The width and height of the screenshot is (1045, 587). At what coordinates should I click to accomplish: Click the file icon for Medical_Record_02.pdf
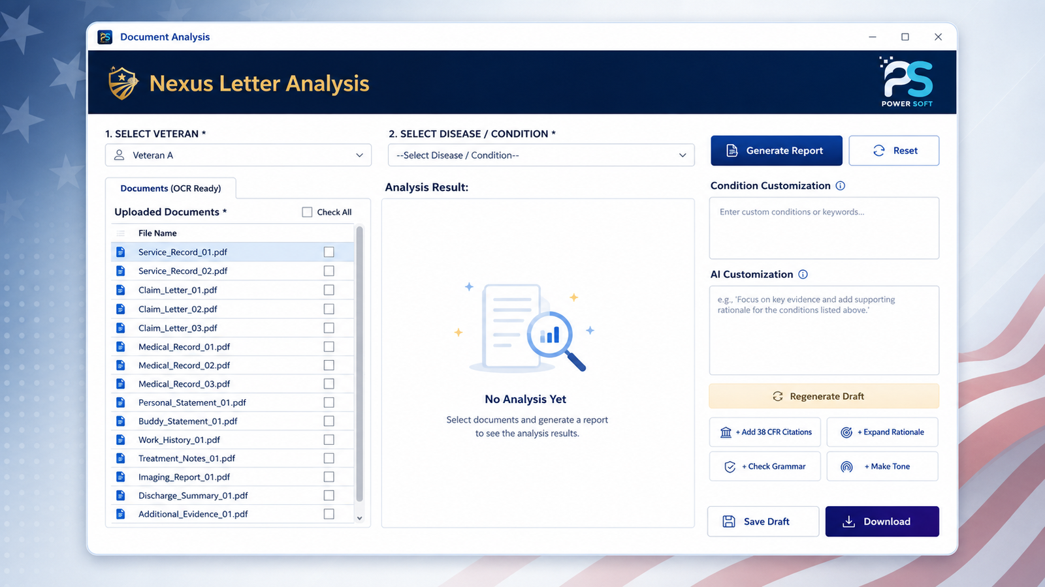(x=121, y=365)
